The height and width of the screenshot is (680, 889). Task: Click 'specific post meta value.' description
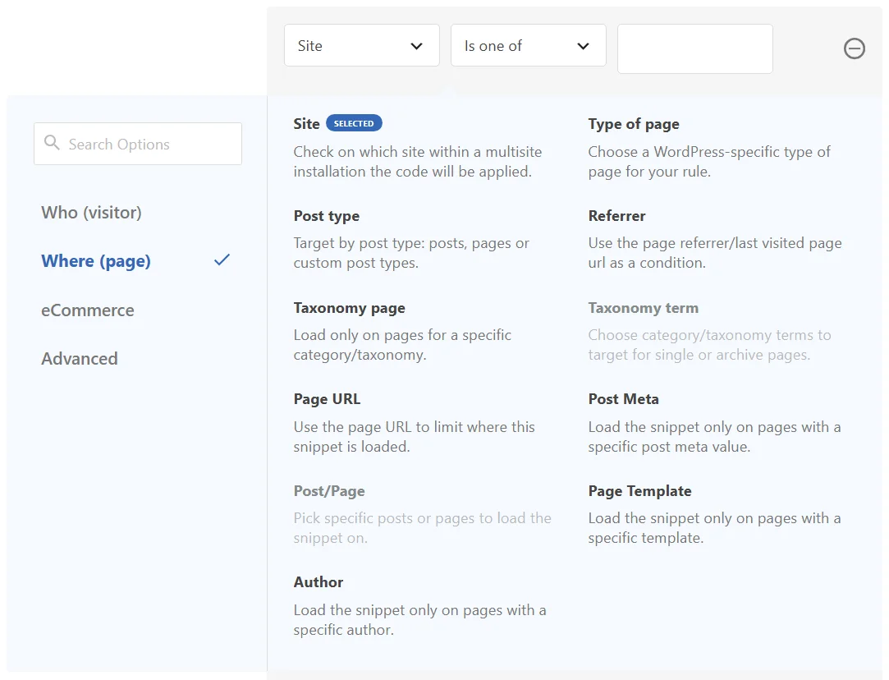669,447
